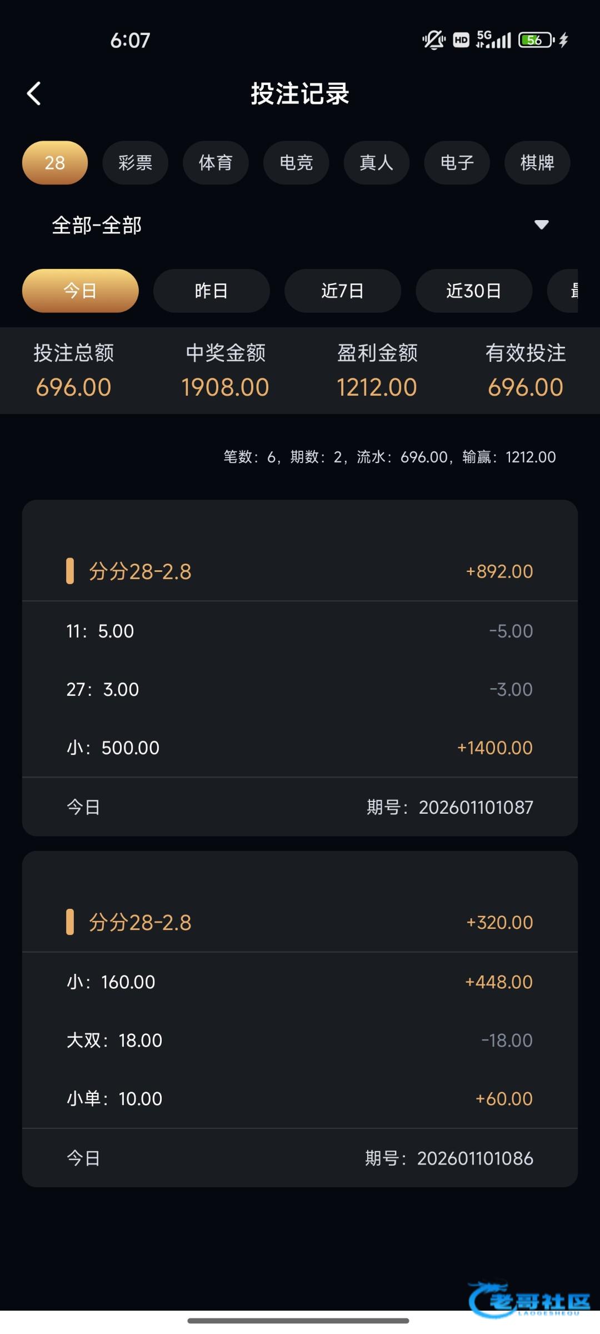Expand the 全部-全部 filter dropdown arrow
Image resolution: width=600 pixels, height=1334 pixels.
coord(541,225)
